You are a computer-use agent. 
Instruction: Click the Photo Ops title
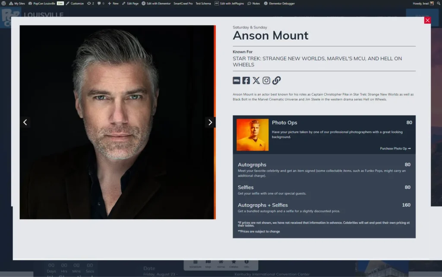tap(284, 123)
